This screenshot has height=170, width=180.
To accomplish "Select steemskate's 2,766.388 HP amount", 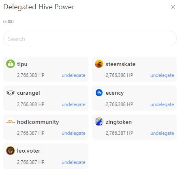I will click(x=119, y=75).
